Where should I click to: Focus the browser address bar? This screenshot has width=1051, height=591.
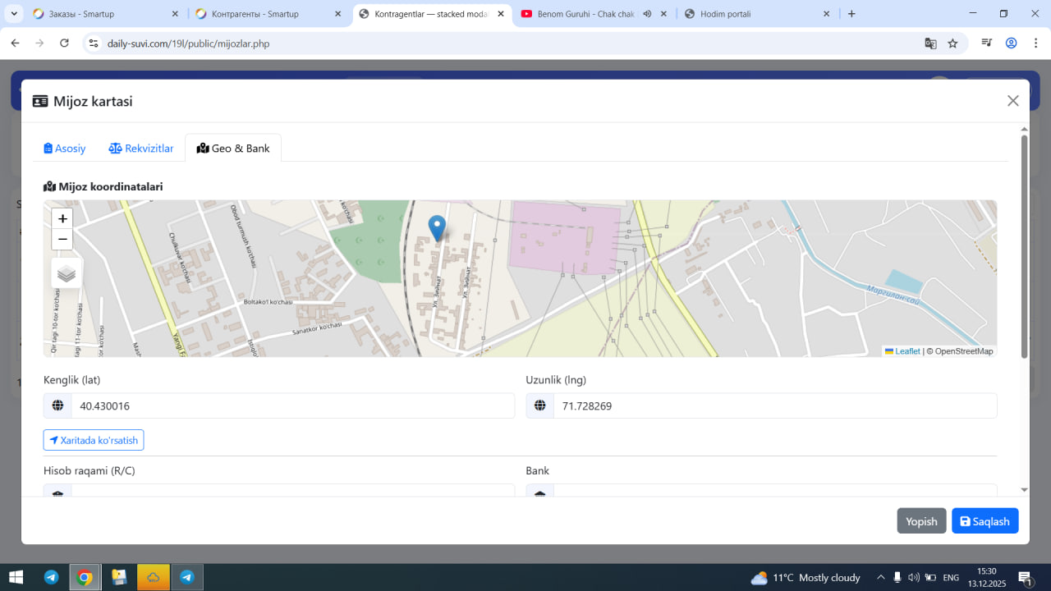pyautogui.click(x=509, y=44)
